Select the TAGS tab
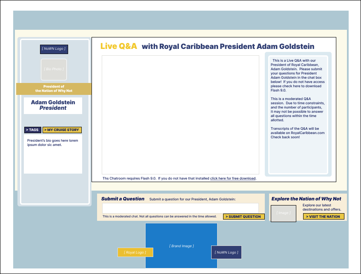 point(33,130)
